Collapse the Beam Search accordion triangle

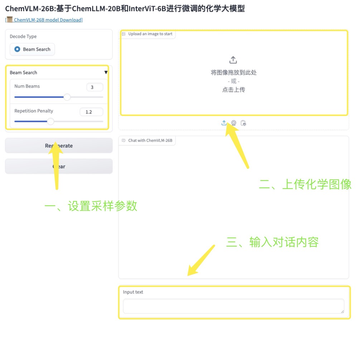tap(106, 73)
